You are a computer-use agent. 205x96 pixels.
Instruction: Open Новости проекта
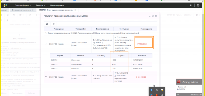(x=57, y=5)
